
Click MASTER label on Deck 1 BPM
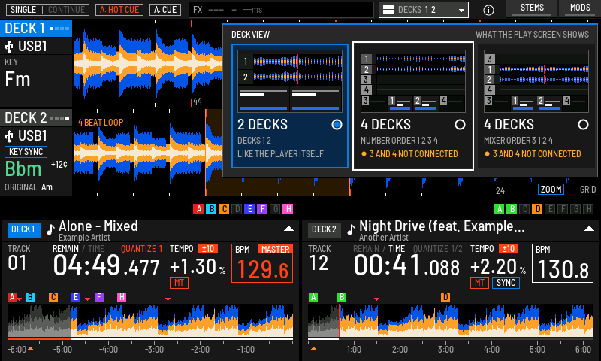click(275, 250)
